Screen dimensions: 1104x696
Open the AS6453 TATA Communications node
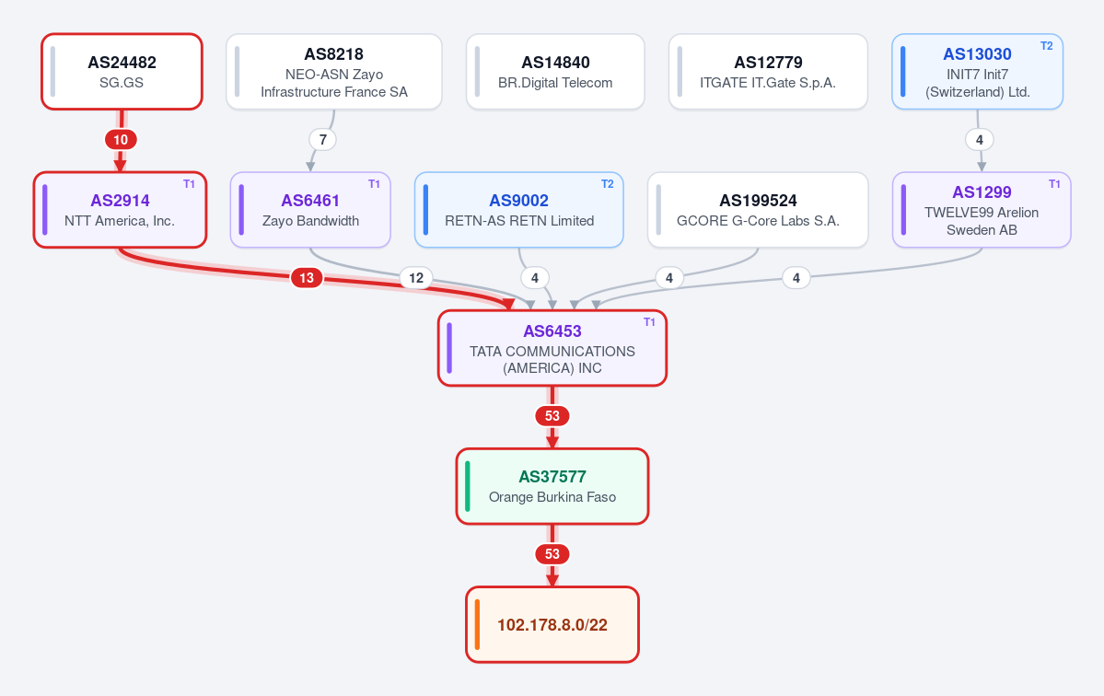point(552,348)
